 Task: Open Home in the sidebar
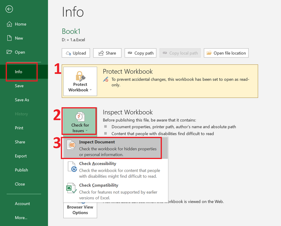(x=24, y=24)
